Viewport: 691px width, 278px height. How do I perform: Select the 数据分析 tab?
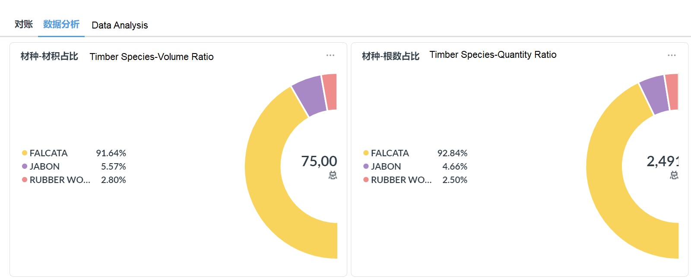tap(61, 24)
